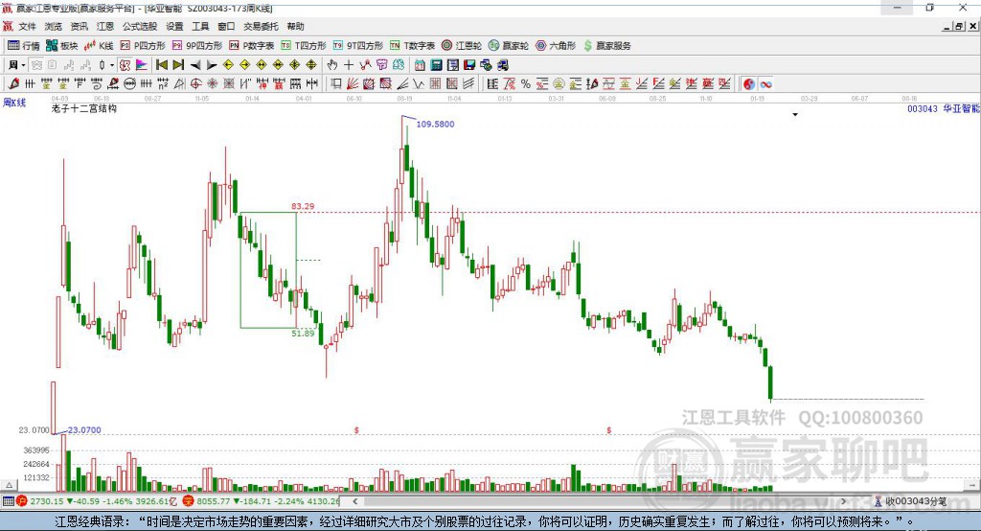Click the colored triangle chart icon
The height and width of the screenshot is (531, 981).
coord(142,65)
